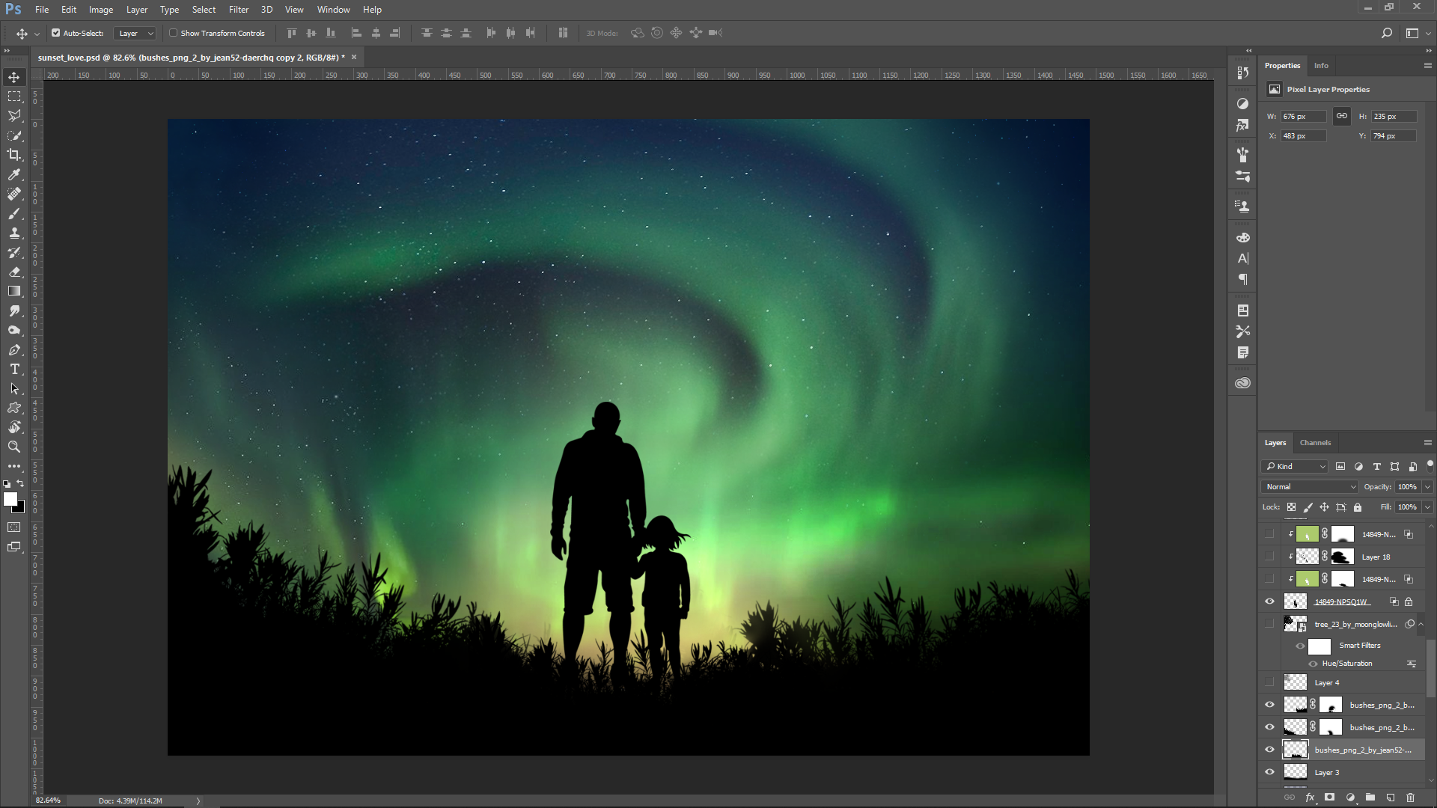Image resolution: width=1437 pixels, height=808 pixels.
Task: Add a layer mask
Action: [x=1330, y=798]
